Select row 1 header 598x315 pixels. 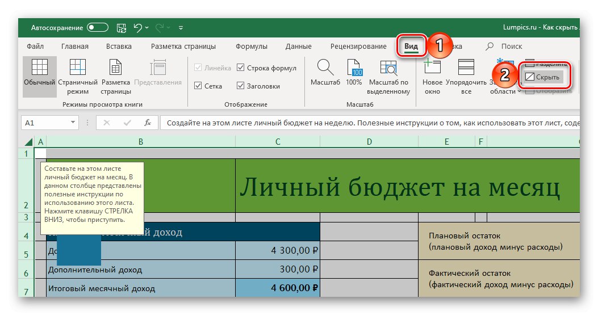[26, 153]
